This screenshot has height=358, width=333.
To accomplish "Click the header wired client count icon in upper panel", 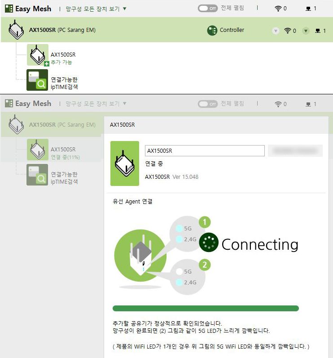I will (308, 9).
